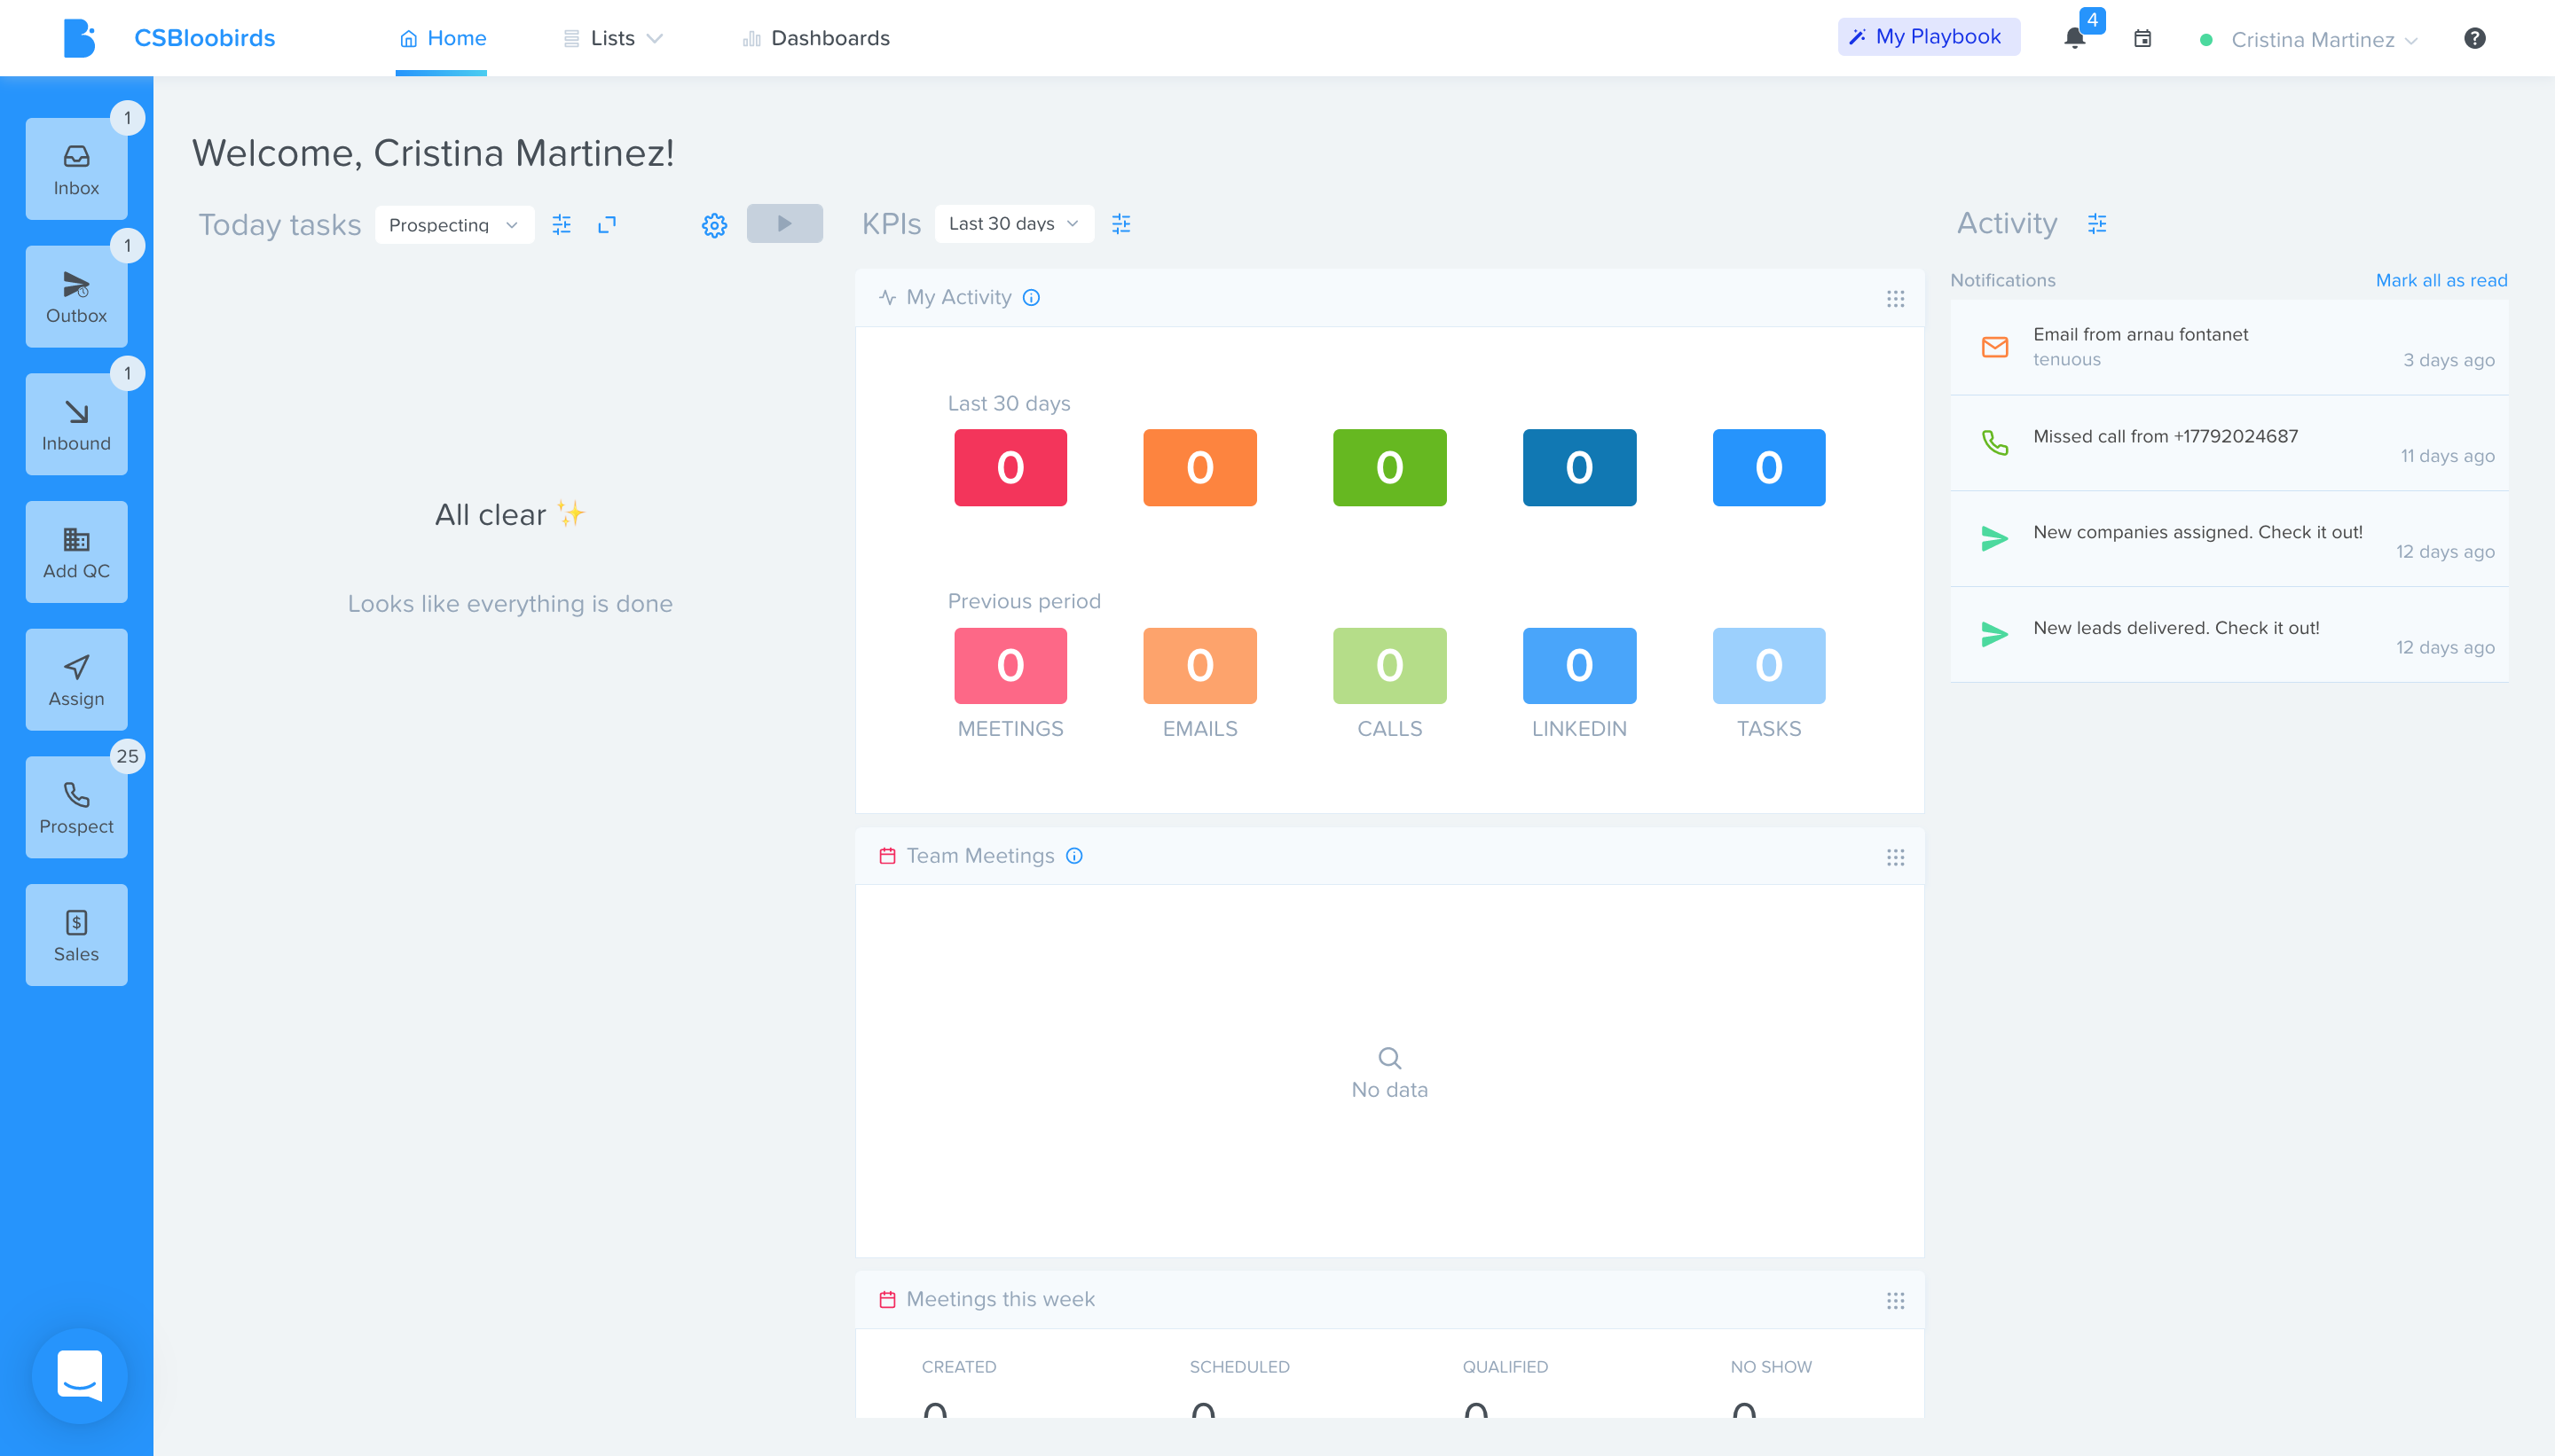This screenshot has height=1456, width=2555.
Task: Toggle Activity filter sliders icon
Action: click(2097, 224)
